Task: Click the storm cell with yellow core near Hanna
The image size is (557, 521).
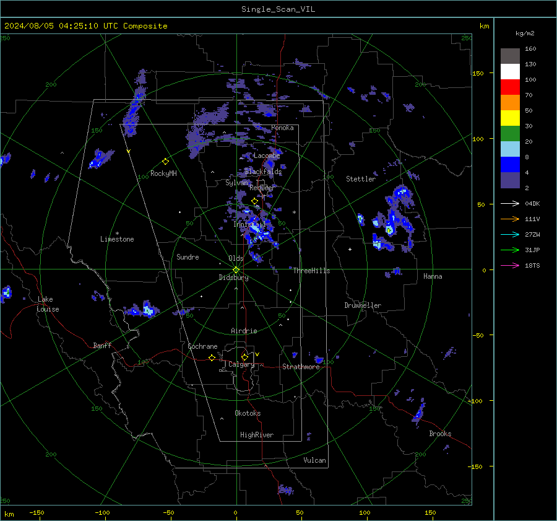Action: tap(390, 230)
